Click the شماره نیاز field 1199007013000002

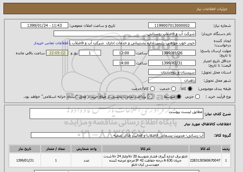point(172,26)
